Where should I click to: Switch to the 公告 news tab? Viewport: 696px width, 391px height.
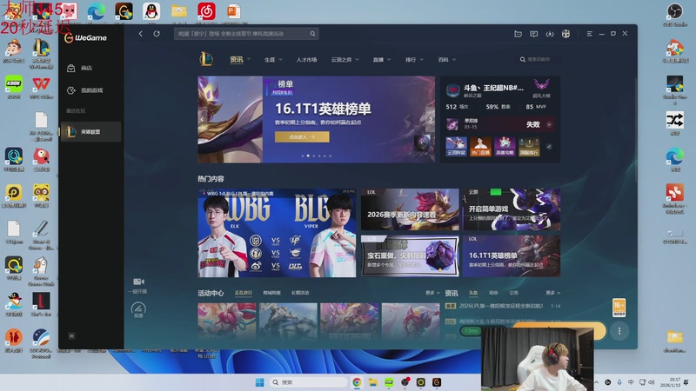[x=513, y=293]
